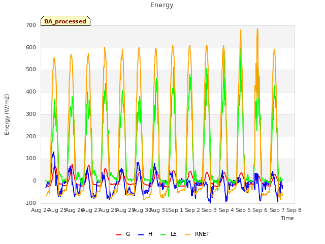
Task: Click the green LE legend swatch
Action: (x=164, y=235)
